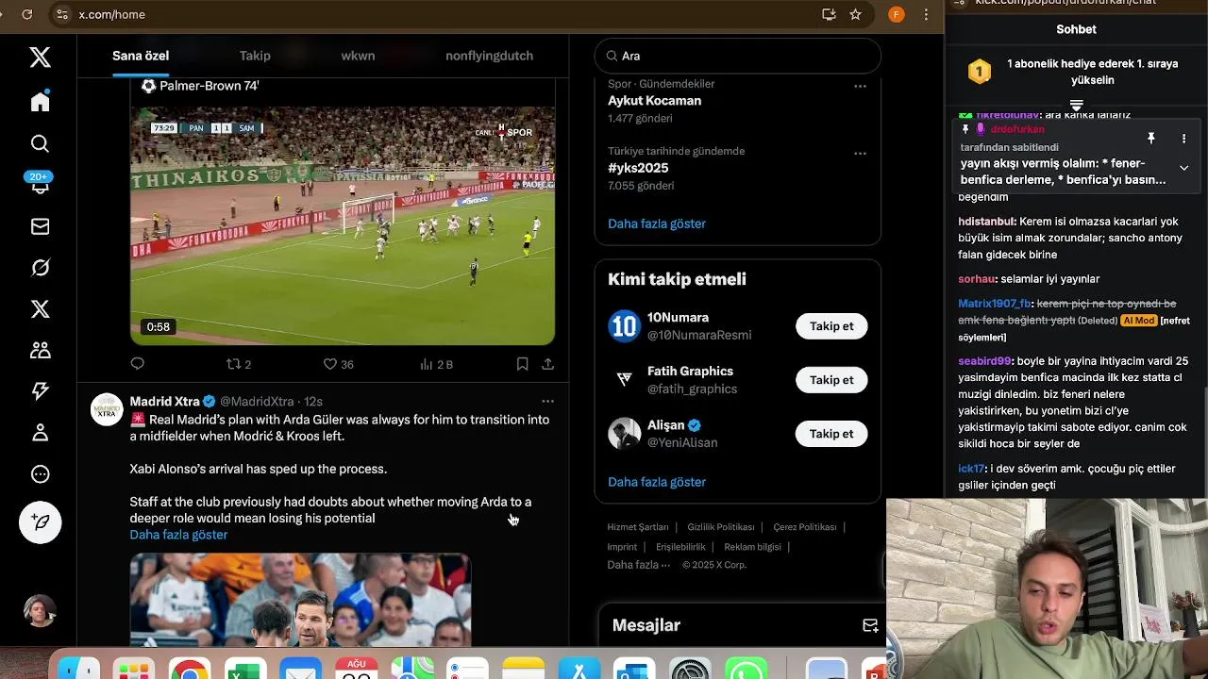Expand footer Daha fazla menu
The height and width of the screenshot is (679, 1208).
[639, 565]
